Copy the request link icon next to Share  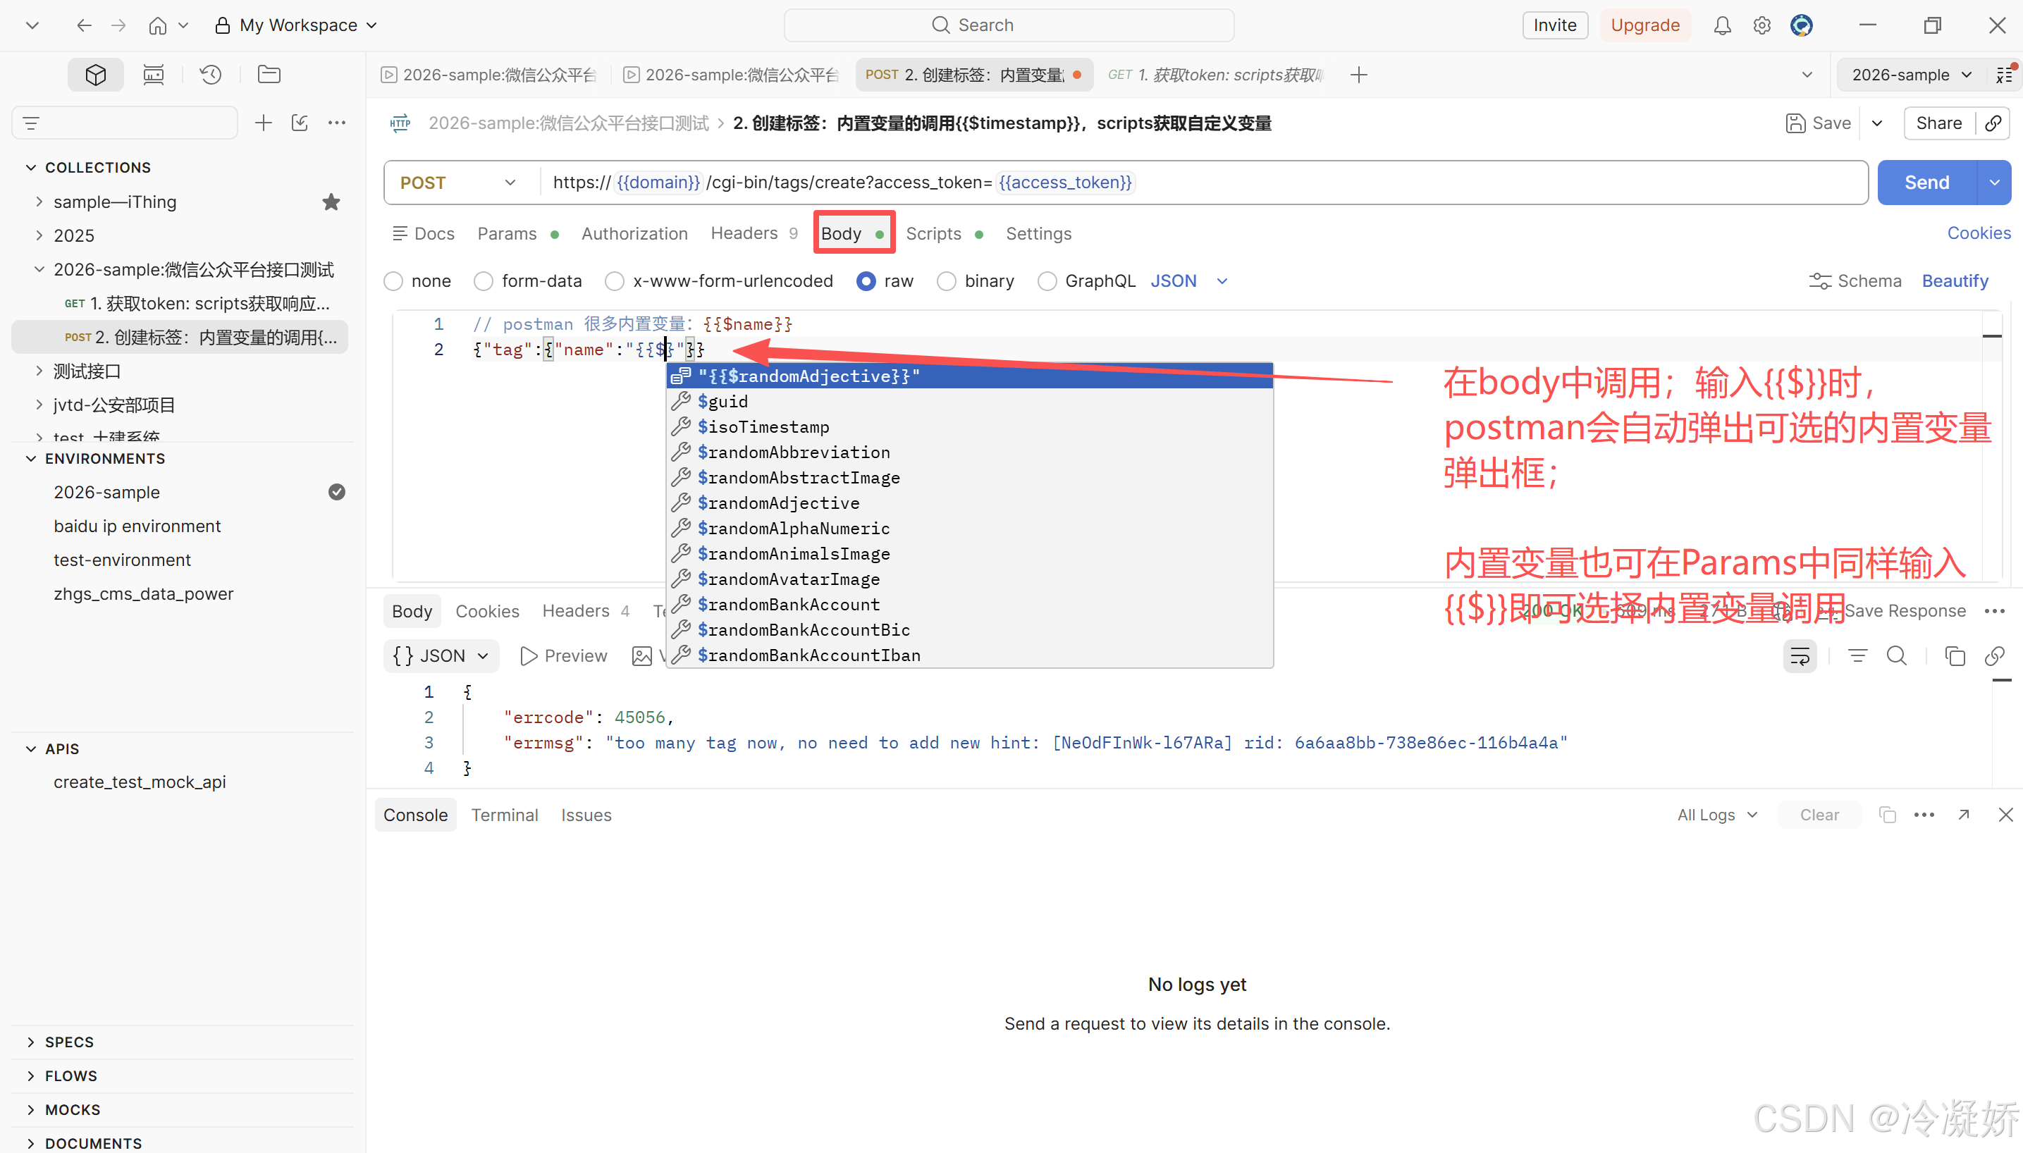pos(1993,123)
